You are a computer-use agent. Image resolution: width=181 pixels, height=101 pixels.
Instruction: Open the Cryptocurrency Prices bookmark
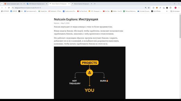pos(69,11)
